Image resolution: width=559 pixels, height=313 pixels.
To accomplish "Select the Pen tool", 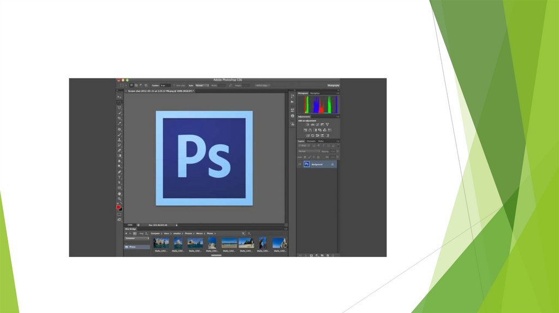I will click(120, 172).
